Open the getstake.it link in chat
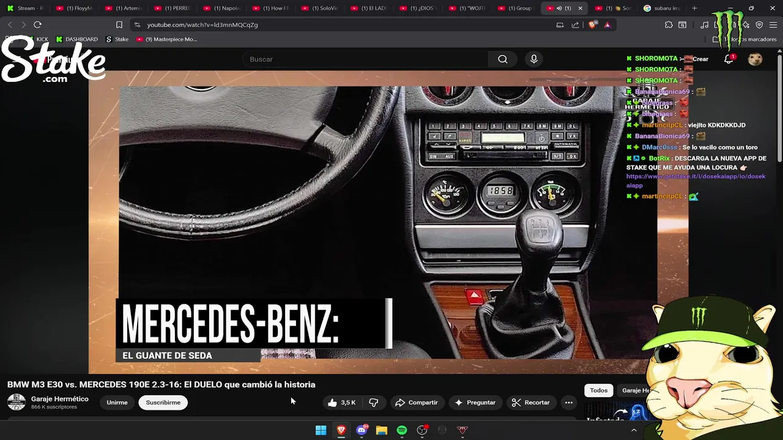The height and width of the screenshot is (440, 783). (x=696, y=181)
